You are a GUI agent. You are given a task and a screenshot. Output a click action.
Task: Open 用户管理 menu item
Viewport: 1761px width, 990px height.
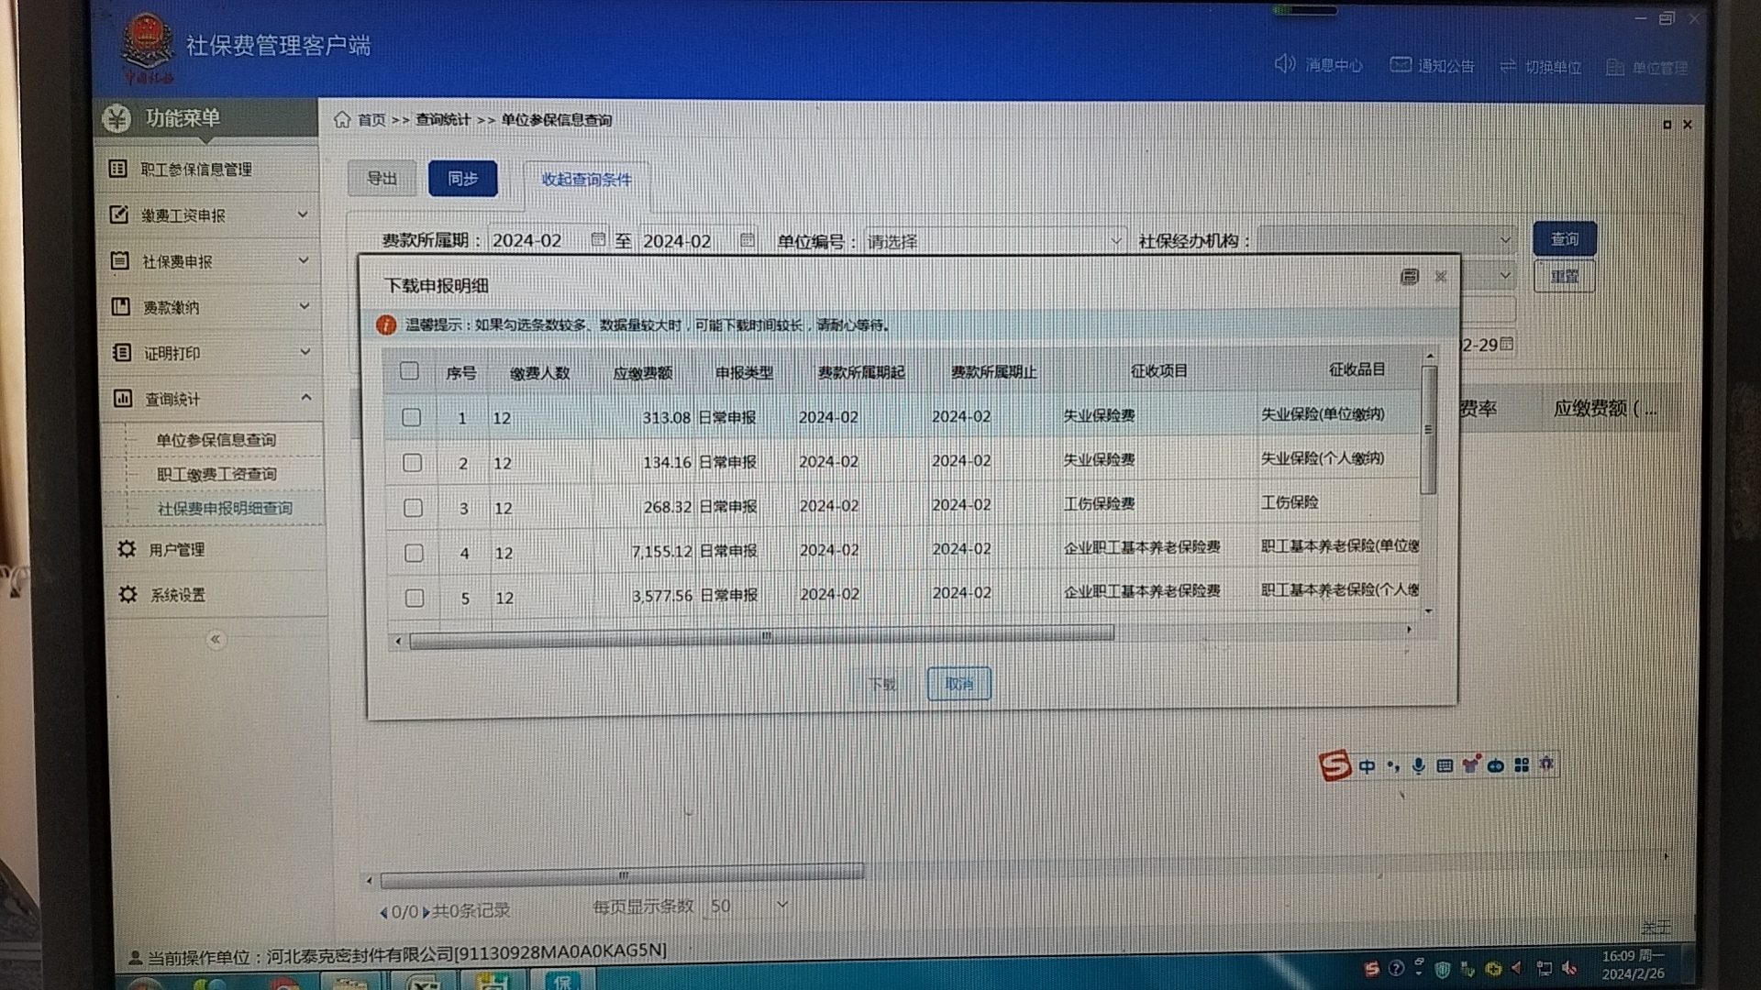tap(177, 549)
